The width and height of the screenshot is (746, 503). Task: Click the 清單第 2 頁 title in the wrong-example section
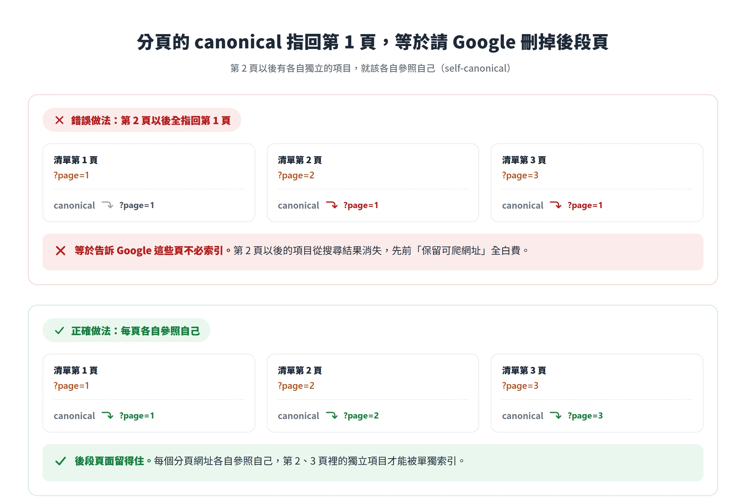[x=300, y=160]
